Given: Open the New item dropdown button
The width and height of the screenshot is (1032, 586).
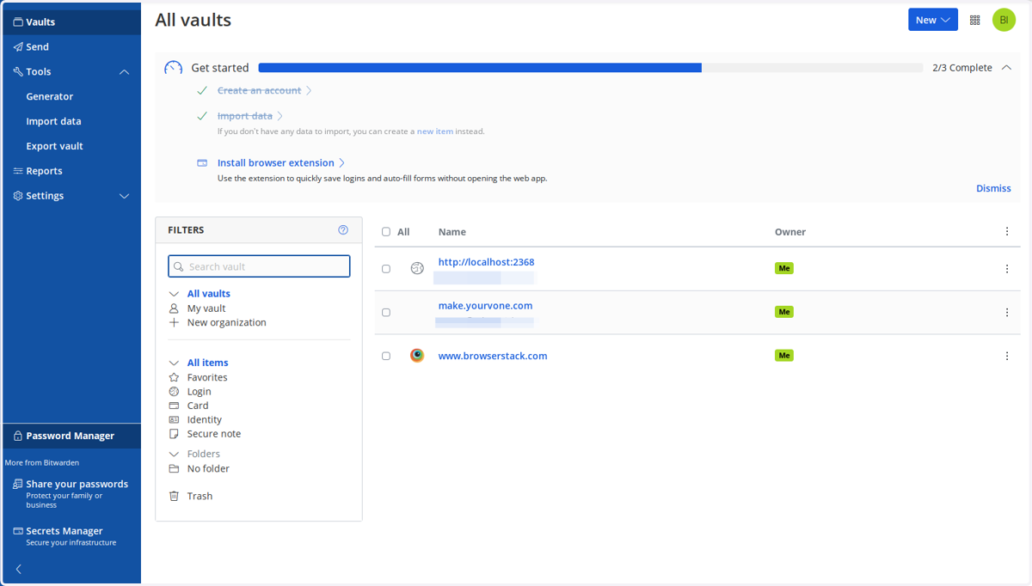Looking at the screenshot, I should (x=933, y=20).
